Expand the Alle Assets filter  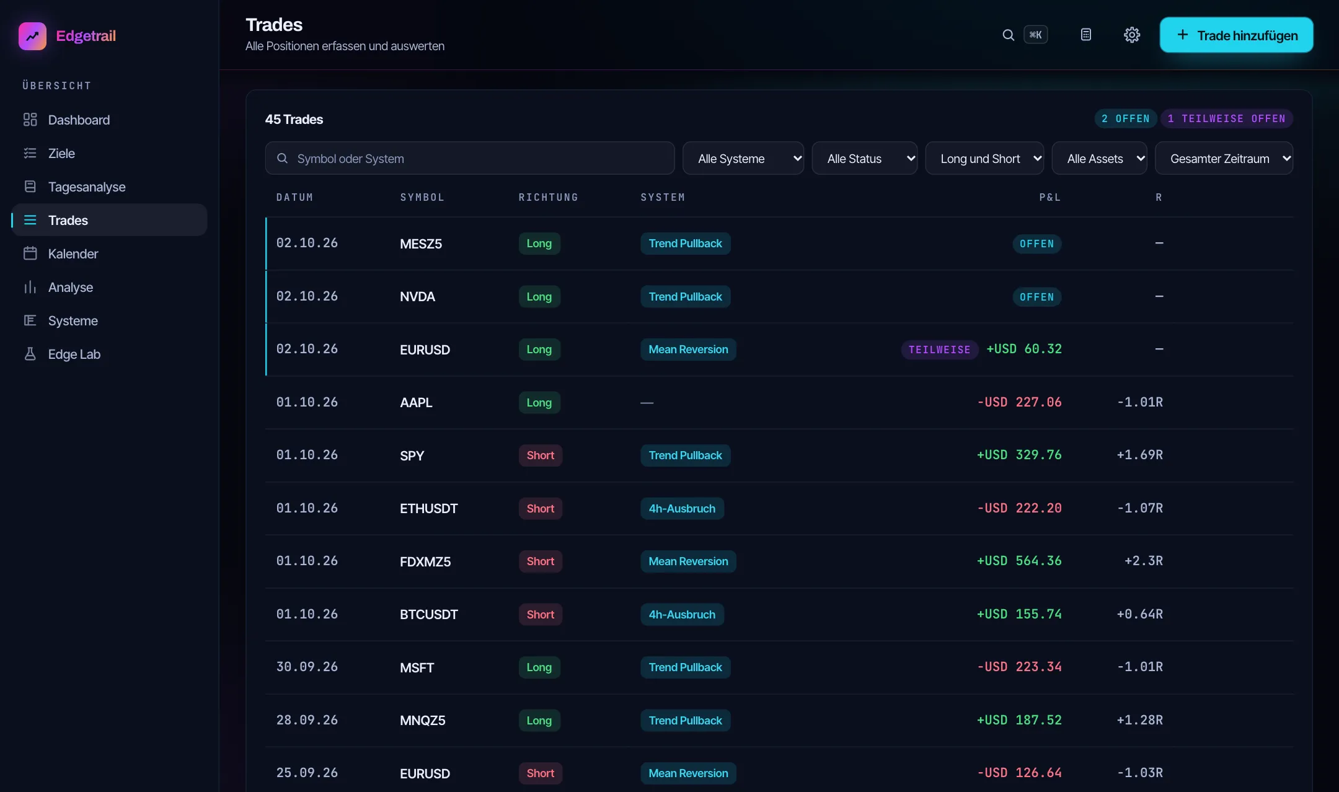(x=1099, y=159)
